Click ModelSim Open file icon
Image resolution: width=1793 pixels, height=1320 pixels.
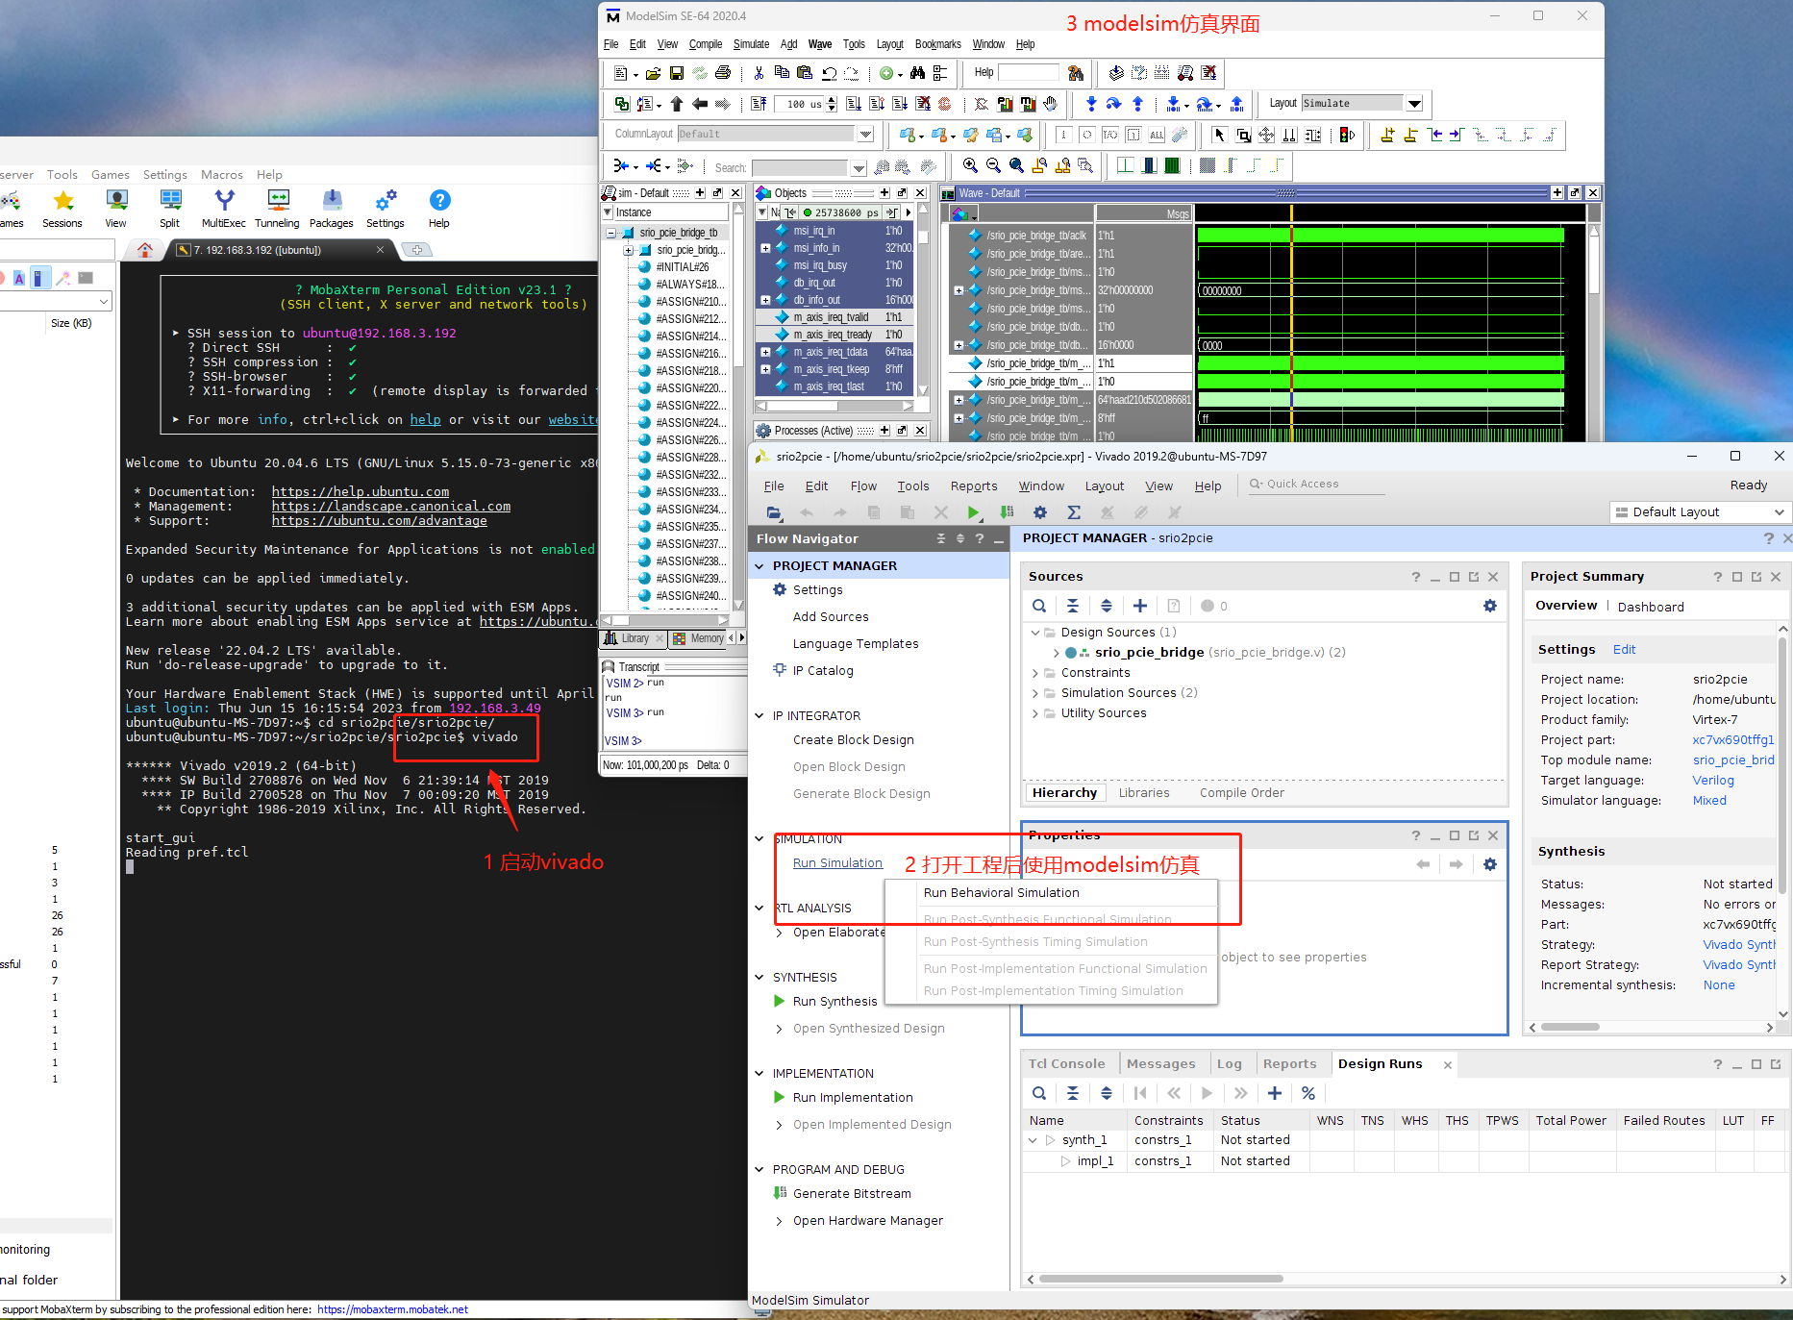[653, 73]
